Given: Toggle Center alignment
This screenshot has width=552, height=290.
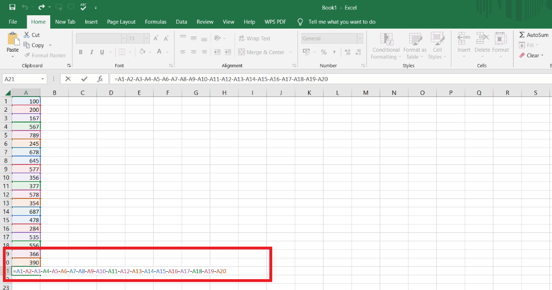Looking at the screenshot, I should pos(193,52).
